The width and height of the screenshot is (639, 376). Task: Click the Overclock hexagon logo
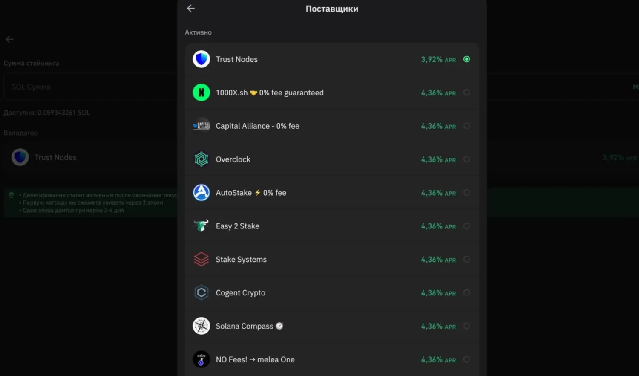pyautogui.click(x=201, y=159)
